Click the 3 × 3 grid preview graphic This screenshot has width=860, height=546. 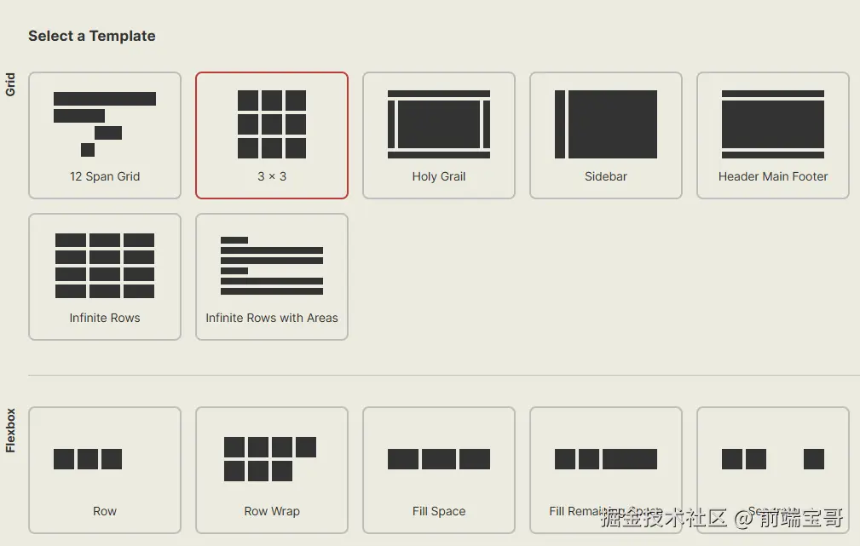271,124
